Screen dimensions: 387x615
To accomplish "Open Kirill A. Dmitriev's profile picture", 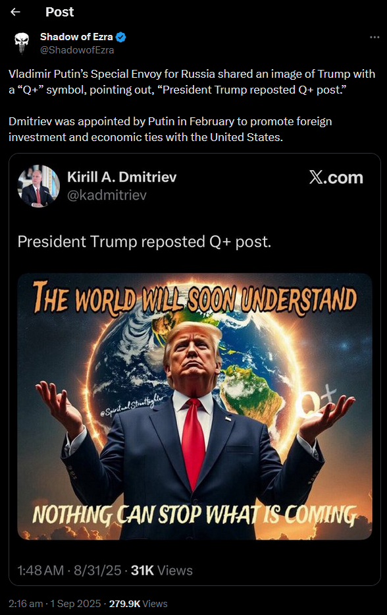I will [x=38, y=185].
